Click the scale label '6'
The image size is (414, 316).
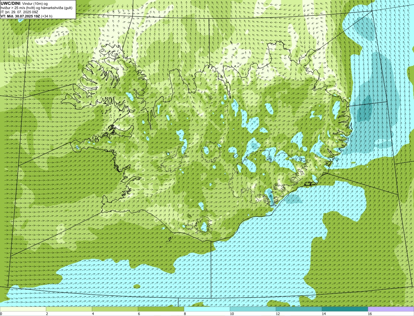(139, 314)
